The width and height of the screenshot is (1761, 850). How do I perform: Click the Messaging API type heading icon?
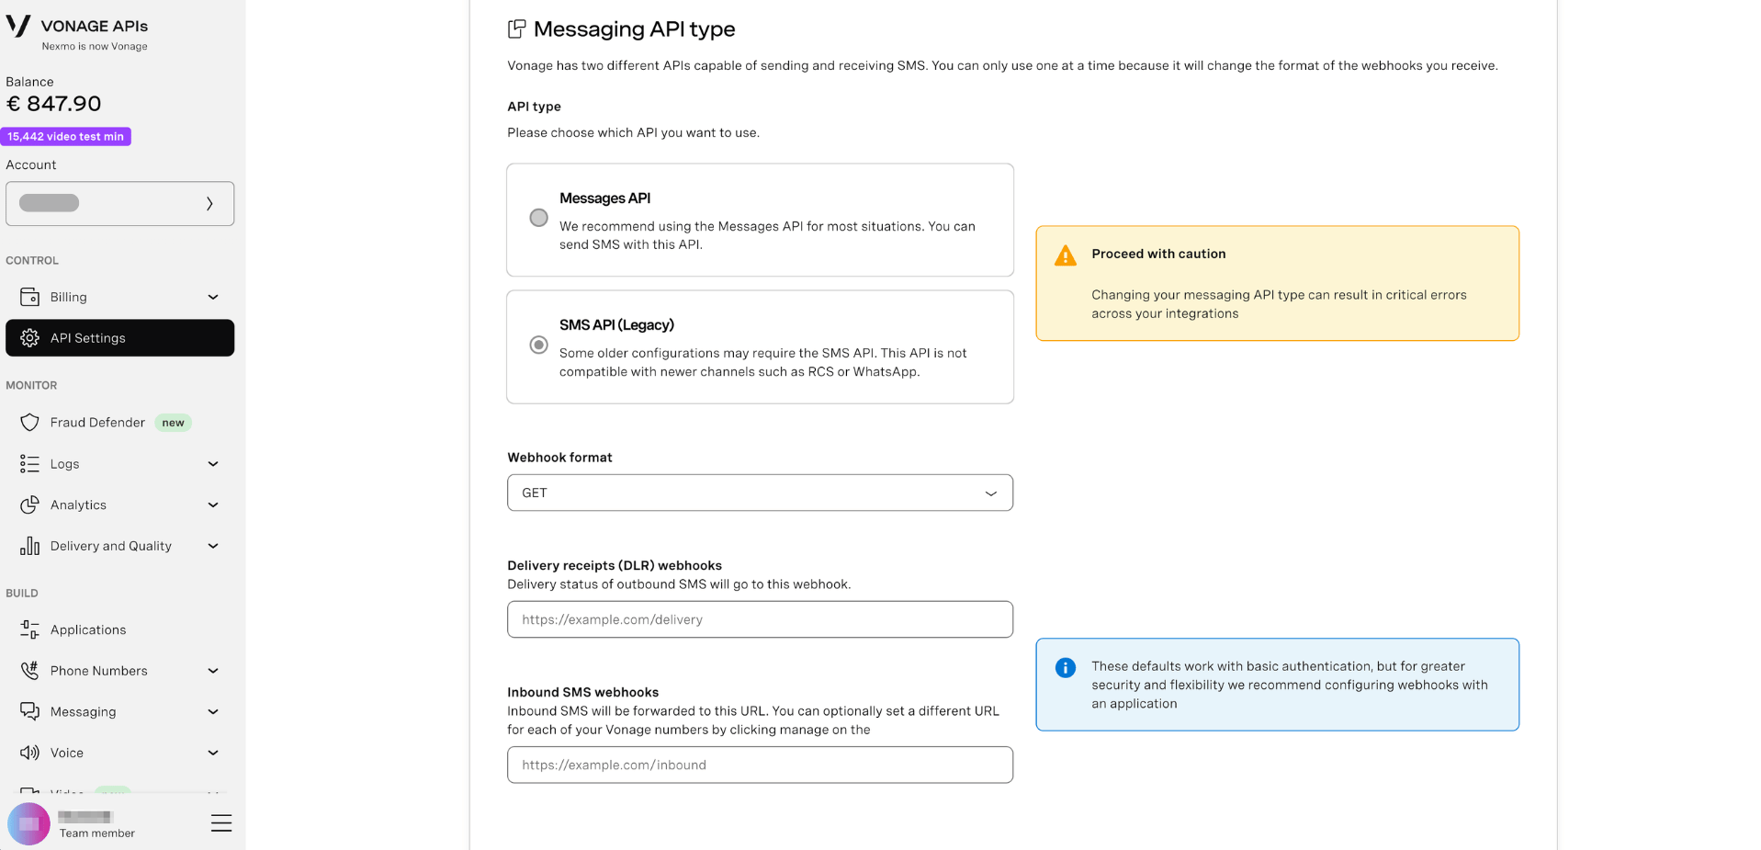coord(517,29)
